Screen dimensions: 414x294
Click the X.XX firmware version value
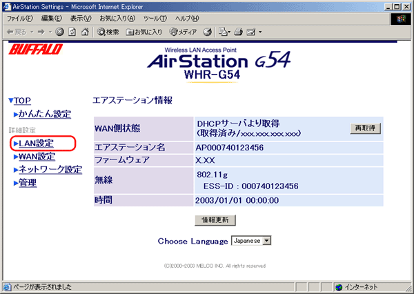click(205, 160)
